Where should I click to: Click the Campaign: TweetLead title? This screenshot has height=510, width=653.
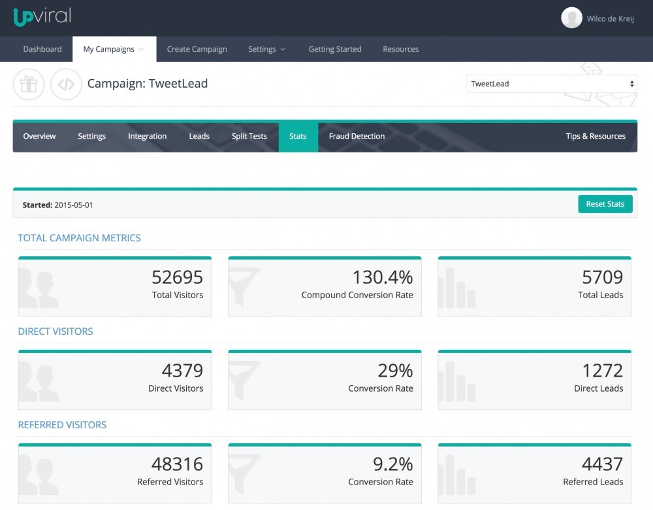148,84
